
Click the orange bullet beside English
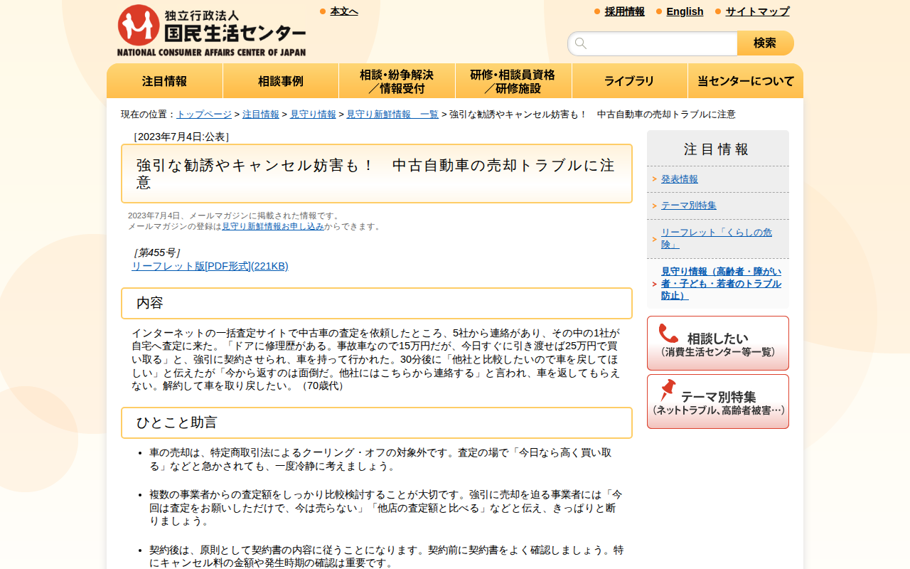659,11
